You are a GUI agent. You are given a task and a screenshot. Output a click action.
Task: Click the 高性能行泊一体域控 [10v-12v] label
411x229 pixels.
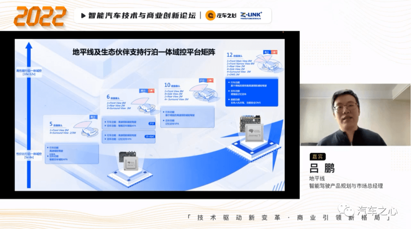click(29, 72)
